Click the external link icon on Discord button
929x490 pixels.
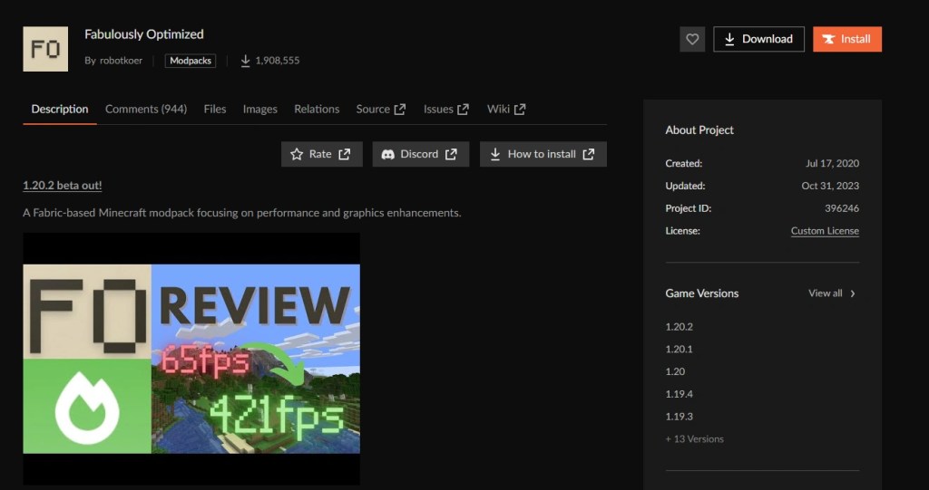click(x=451, y=154)
